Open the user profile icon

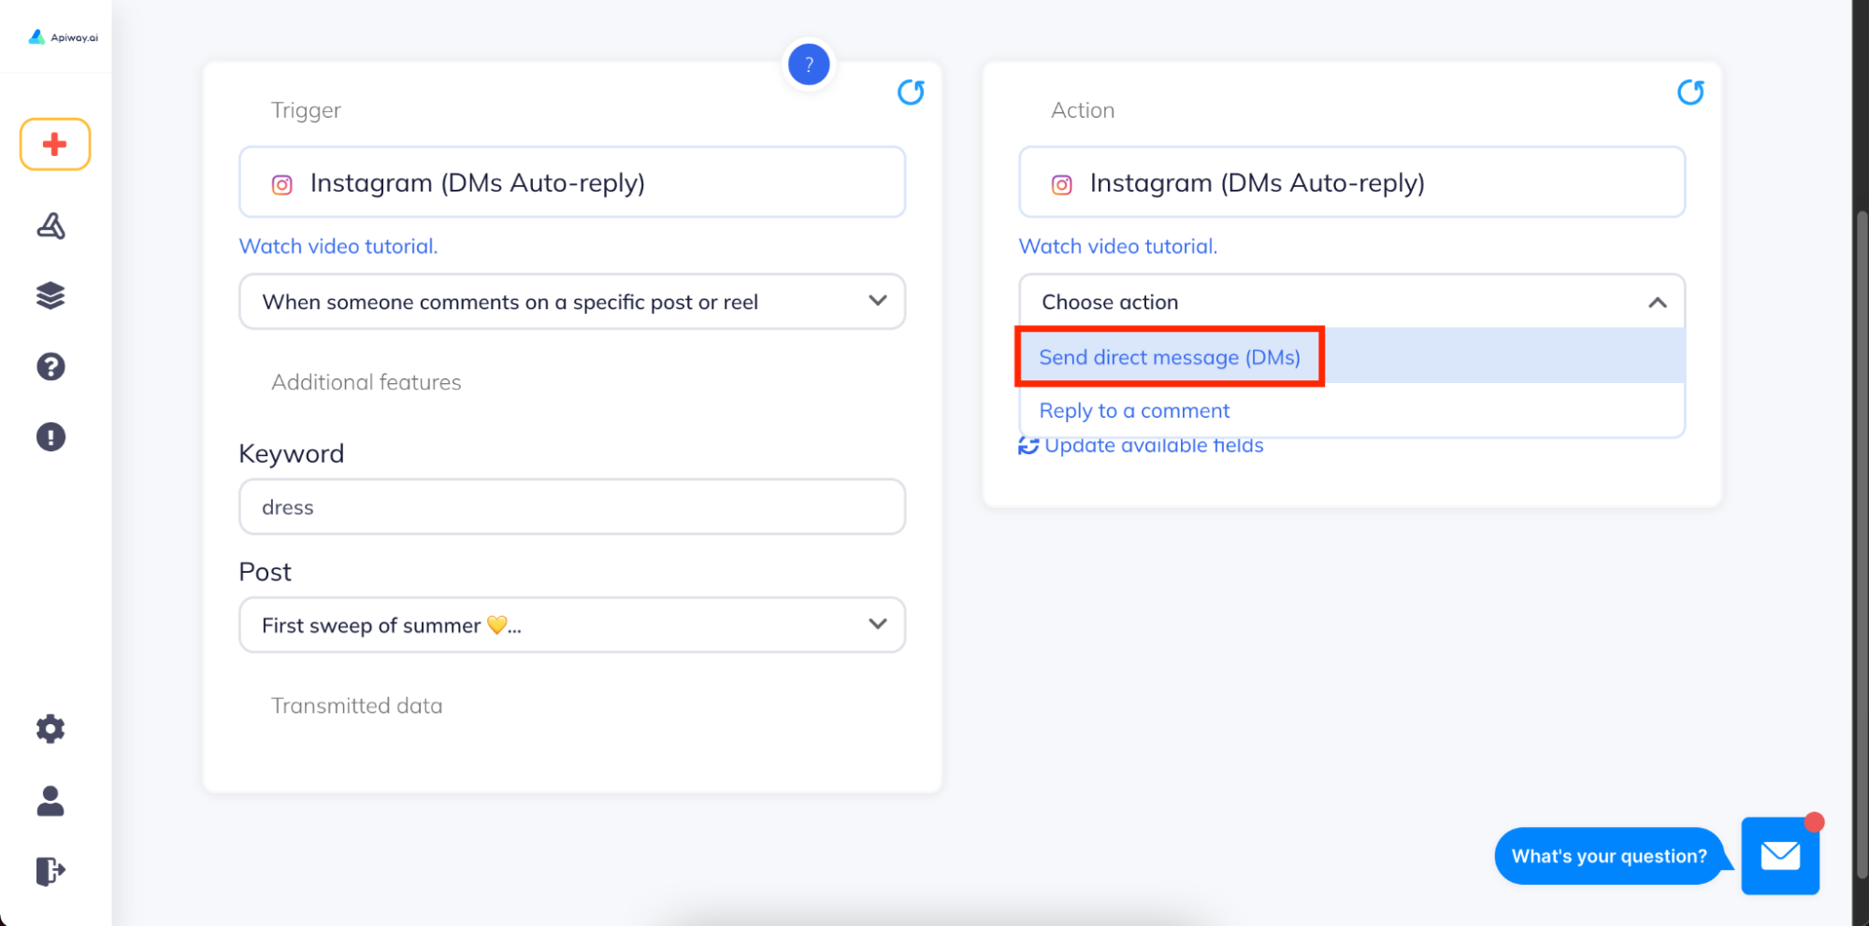tap(50, 801)
